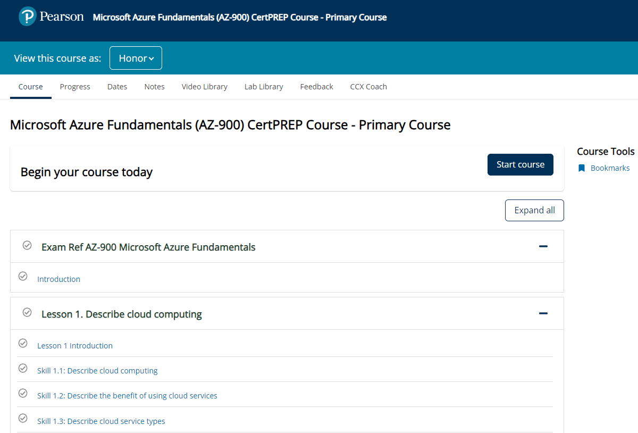Screen dimensions: 638x433
Task: Click completion checkmark beside Skill 1.2 row
Action: point(23,393)
